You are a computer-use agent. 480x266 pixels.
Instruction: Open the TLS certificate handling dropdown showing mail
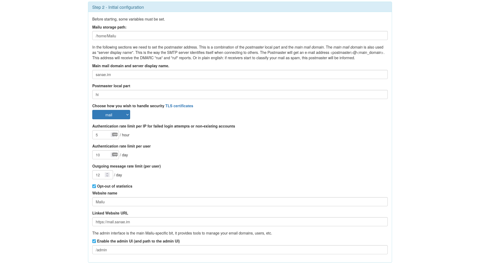pyautogui.click(x=111, y=115)
